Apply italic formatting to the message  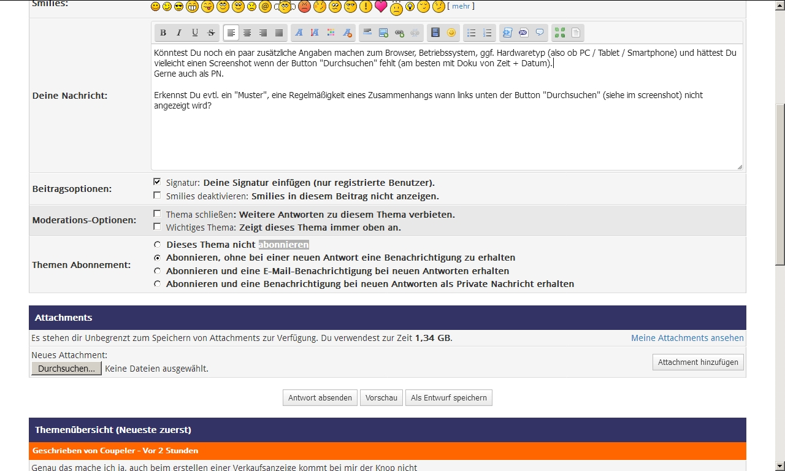pyautogui.click(x=179, y=33)
